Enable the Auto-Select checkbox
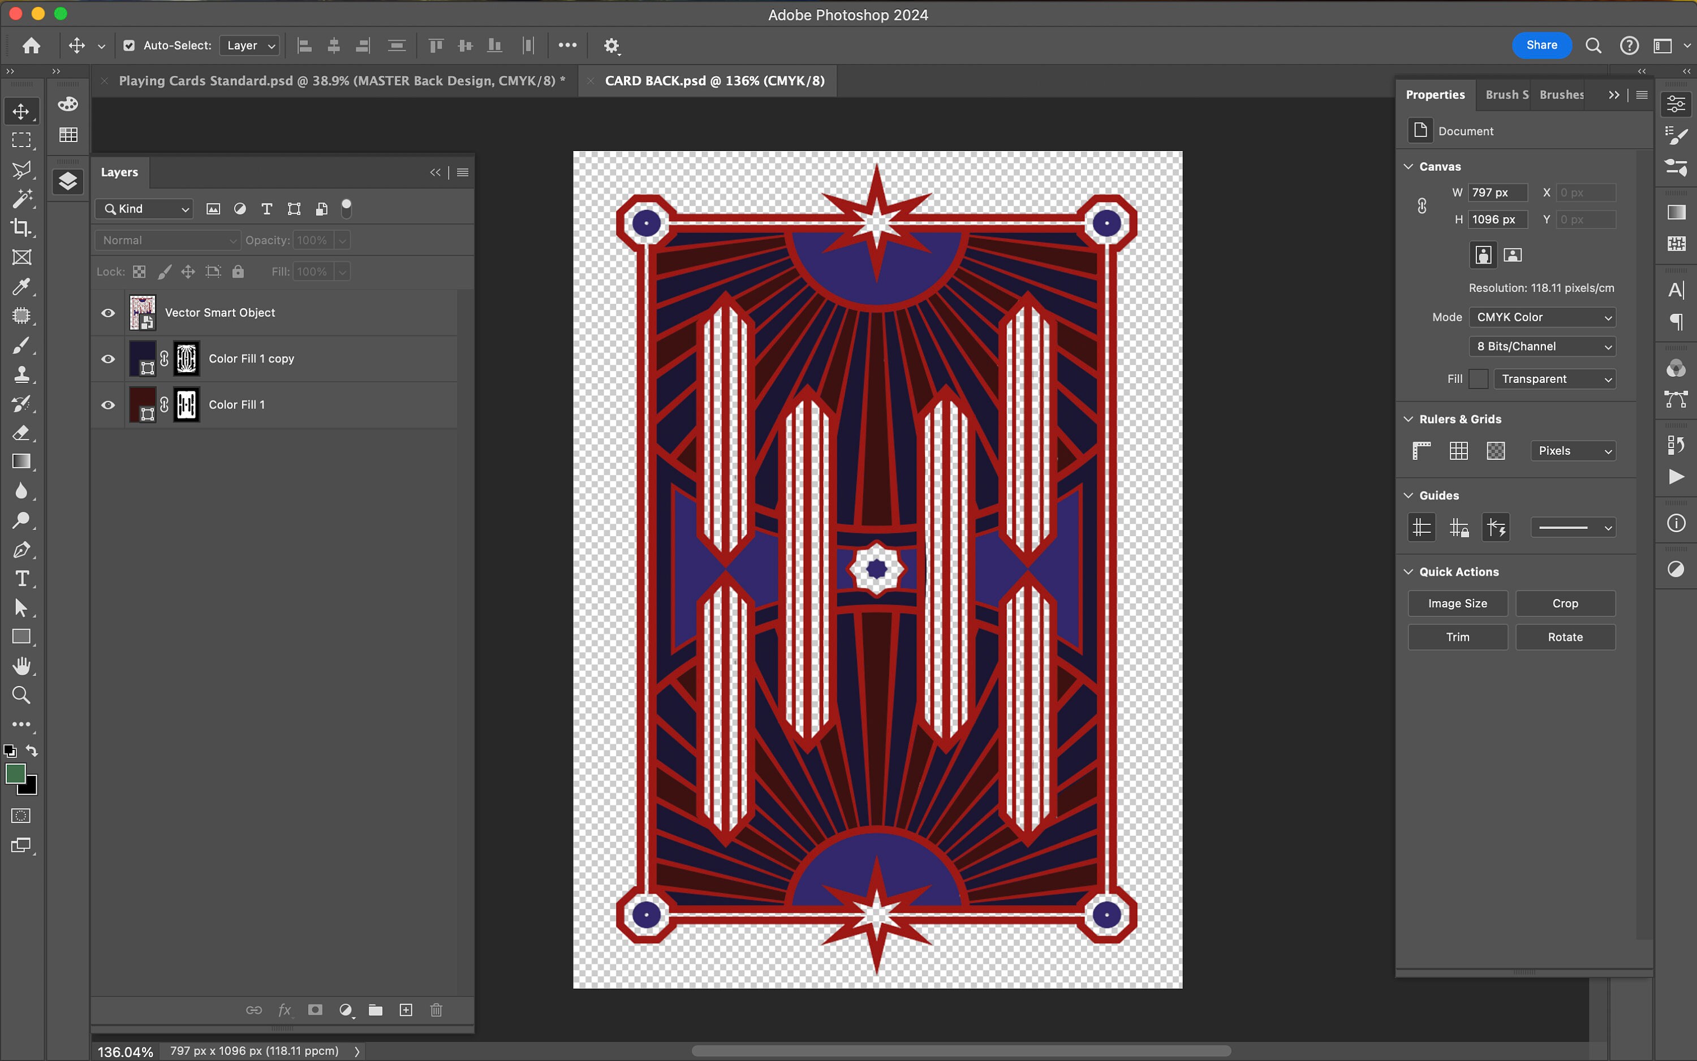Viewport: 1697px width, 1061px height. point(129,45)
